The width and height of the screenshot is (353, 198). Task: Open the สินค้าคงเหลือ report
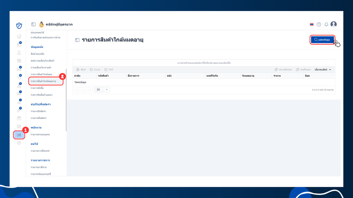pyautogui.click(x=37, y=54)
